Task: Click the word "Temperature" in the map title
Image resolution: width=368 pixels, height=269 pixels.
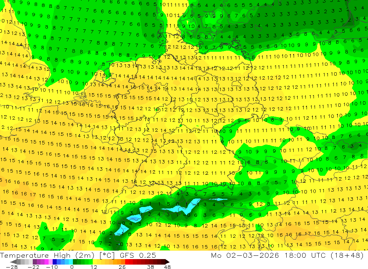Action: coord(24,255)
